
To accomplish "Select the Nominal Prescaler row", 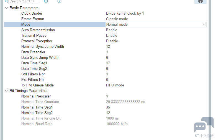I will (106, 96).
